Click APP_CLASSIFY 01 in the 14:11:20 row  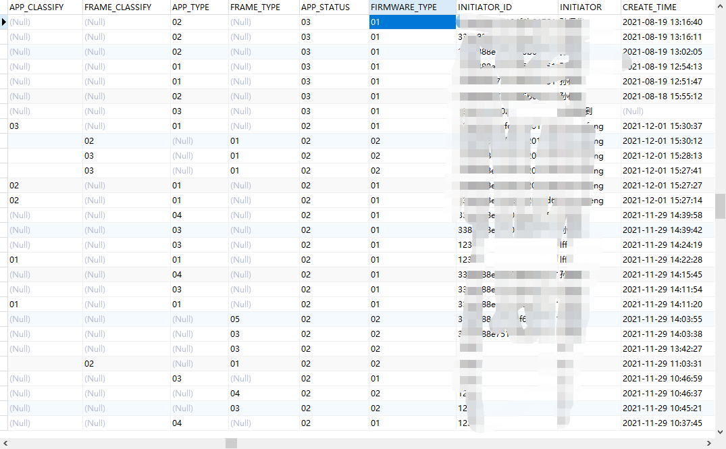(x=45, y=304)
